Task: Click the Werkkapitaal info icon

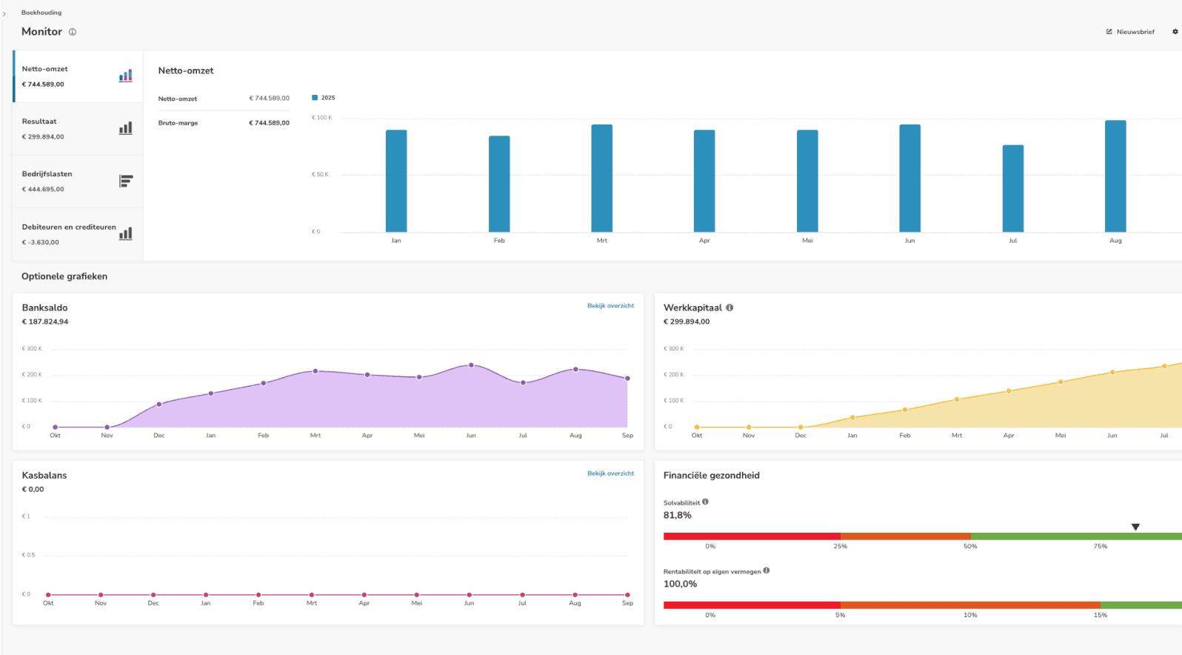Action: pyautogui.click(x=729, y=307)
